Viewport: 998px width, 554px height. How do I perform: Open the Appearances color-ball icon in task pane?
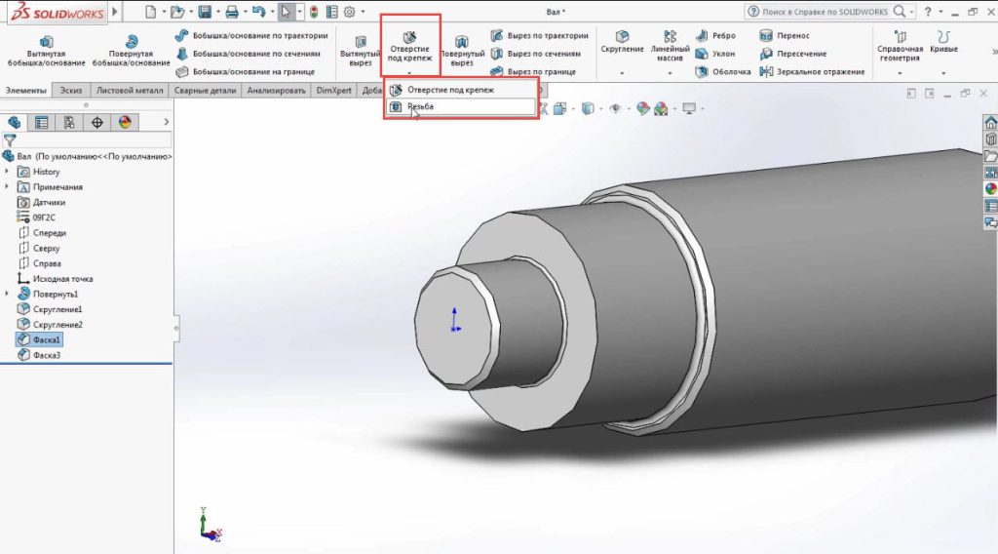(x=991, y=188)
